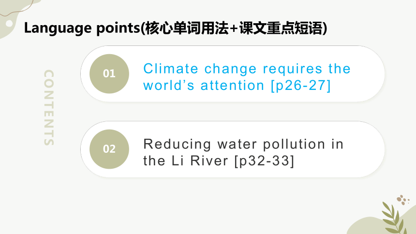This screenshot has height=234, width=416.
Task: Click the 'Li River' text
Action: pyautogui.click(x=199, y=161)
